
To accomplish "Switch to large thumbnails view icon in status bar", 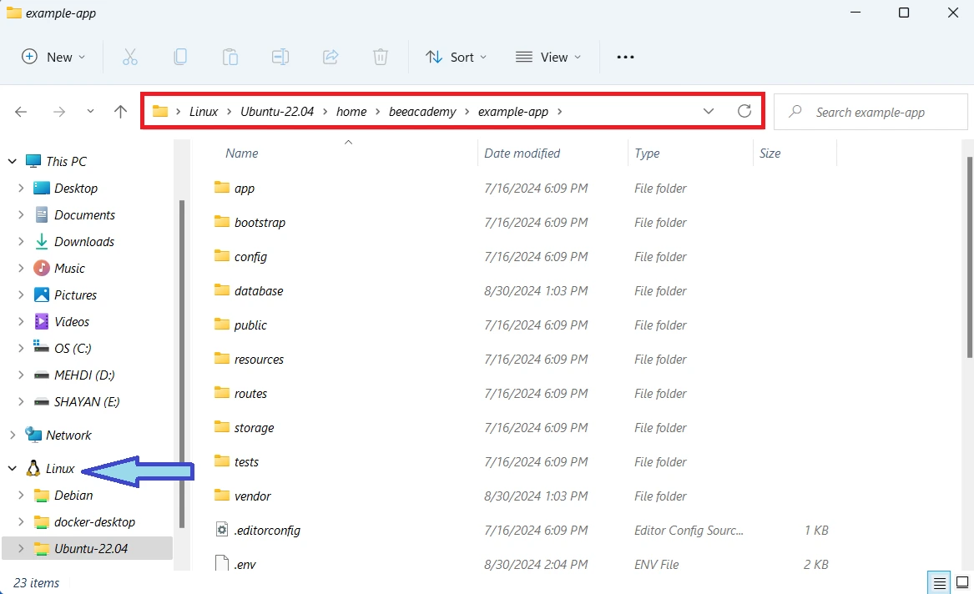I will click(x=962, y=583).
